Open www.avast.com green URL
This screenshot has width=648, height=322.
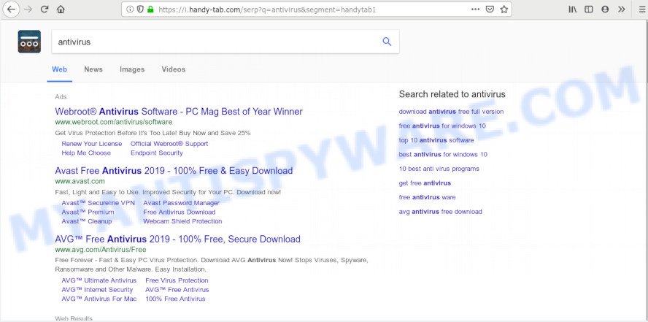[x=80, y=182]
